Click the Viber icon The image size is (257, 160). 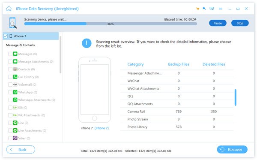point(15,138)
